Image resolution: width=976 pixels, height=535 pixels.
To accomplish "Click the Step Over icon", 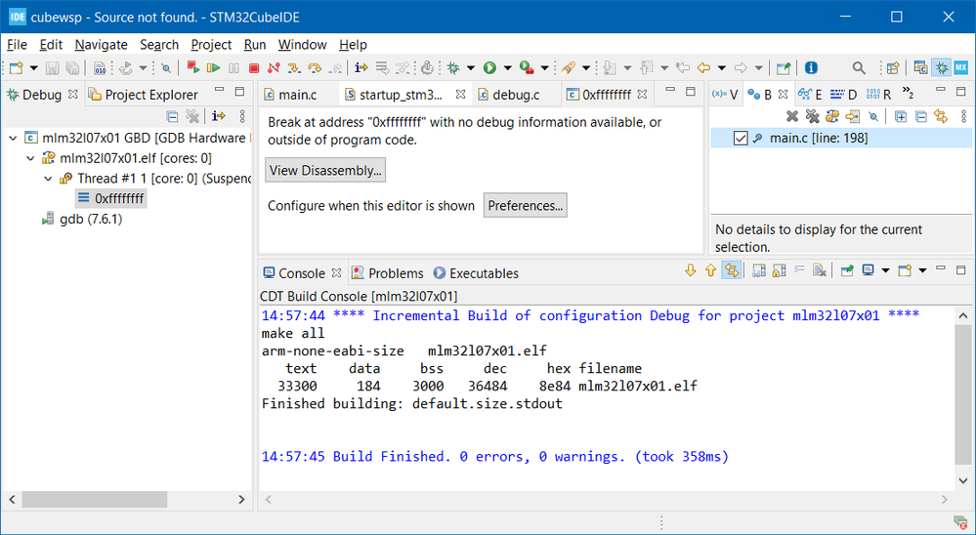I will click(x=315, y=67).
